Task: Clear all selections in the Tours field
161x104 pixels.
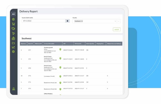Action: [115, 21]
